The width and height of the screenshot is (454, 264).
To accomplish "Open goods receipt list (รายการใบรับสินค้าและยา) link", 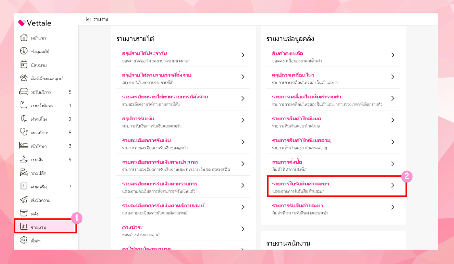I will click(298, 184).
